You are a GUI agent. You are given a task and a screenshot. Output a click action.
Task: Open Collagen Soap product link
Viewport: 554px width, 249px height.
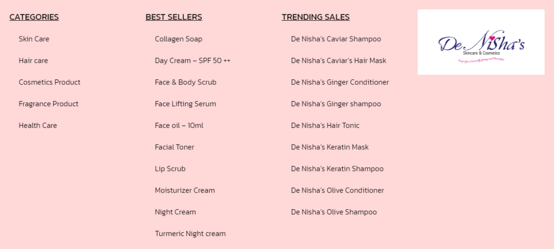coord(178,39)
